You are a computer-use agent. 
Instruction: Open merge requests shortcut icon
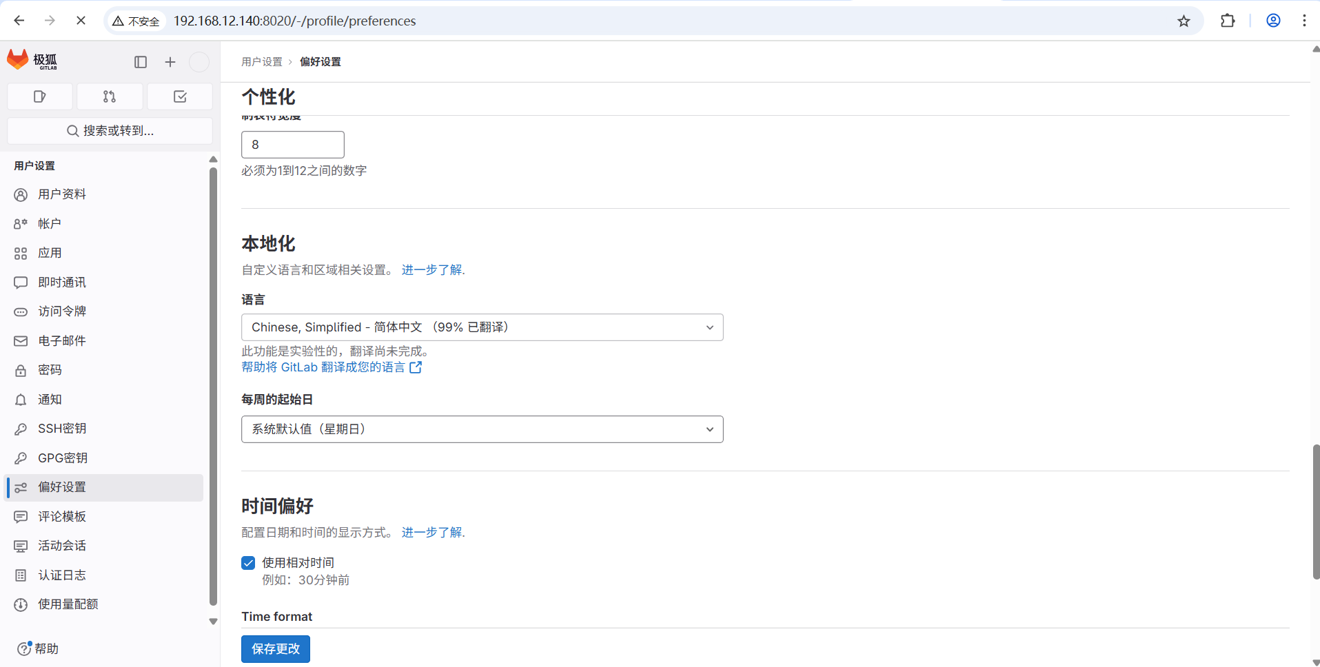110,96
